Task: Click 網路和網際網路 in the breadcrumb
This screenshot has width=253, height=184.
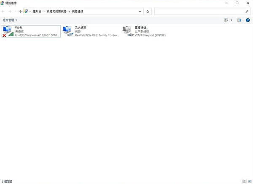Action: point(57,11)
